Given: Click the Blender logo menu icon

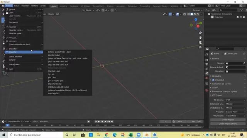Looking at the screenshot, I should tap(3, 6).
